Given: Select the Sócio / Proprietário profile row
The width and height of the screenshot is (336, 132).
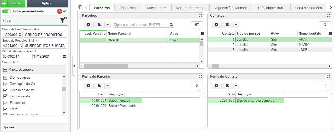Looking at the screenshot, I should [x=111, y=106].
